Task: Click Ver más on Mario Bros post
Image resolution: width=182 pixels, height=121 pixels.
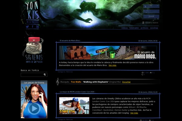Action: tap(112, 65)
